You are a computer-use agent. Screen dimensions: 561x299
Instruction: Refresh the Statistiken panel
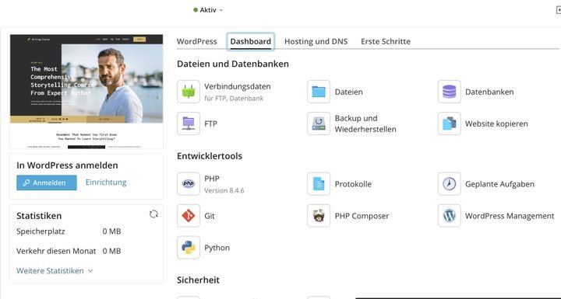point(153,214)
